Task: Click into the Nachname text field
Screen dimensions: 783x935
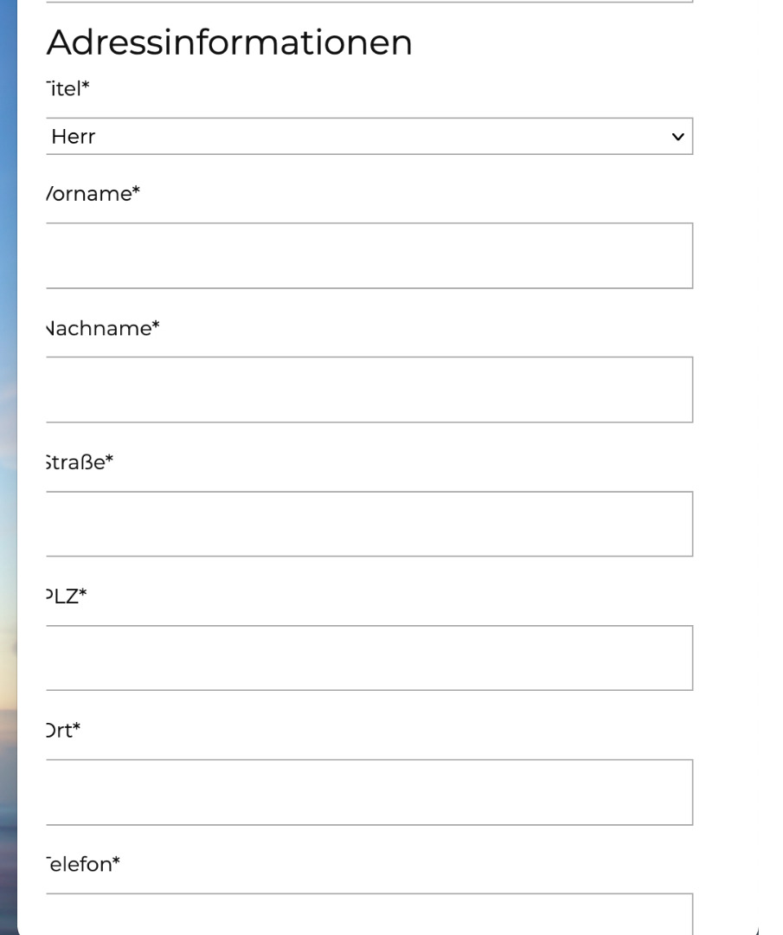Action: click(x=369, y=390)
